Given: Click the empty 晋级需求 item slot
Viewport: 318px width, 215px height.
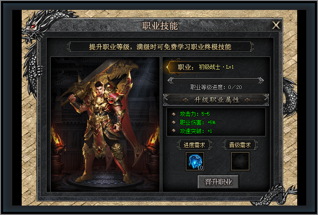Looking at the screenshot, I should pyautogui.click(x=240, y=161).
